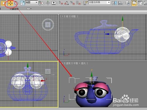Select the teapot lid knob in front viewport

coord(104,23)
